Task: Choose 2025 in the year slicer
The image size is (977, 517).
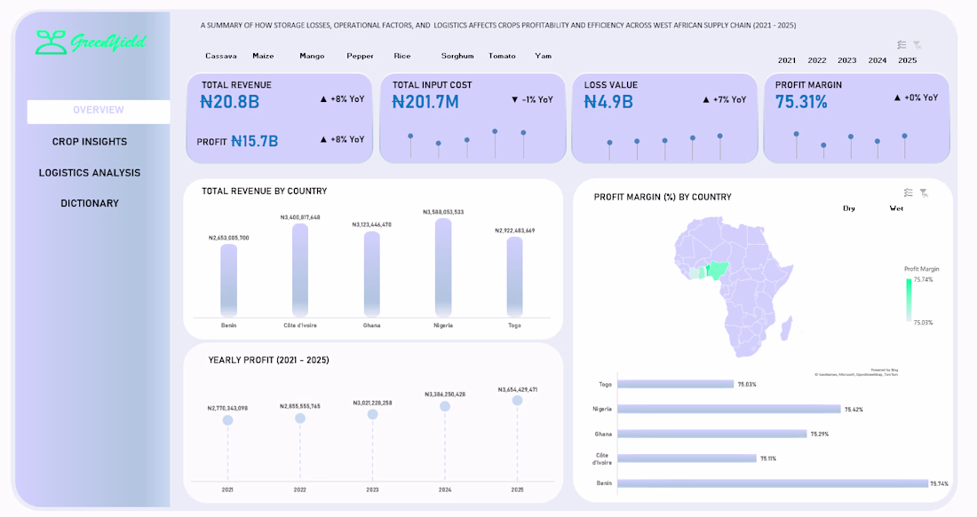Action: point(907,60)
